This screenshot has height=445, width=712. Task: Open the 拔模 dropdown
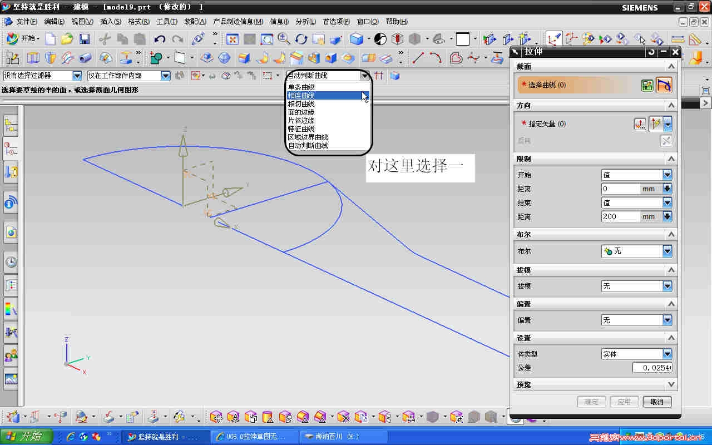point(637,286)
